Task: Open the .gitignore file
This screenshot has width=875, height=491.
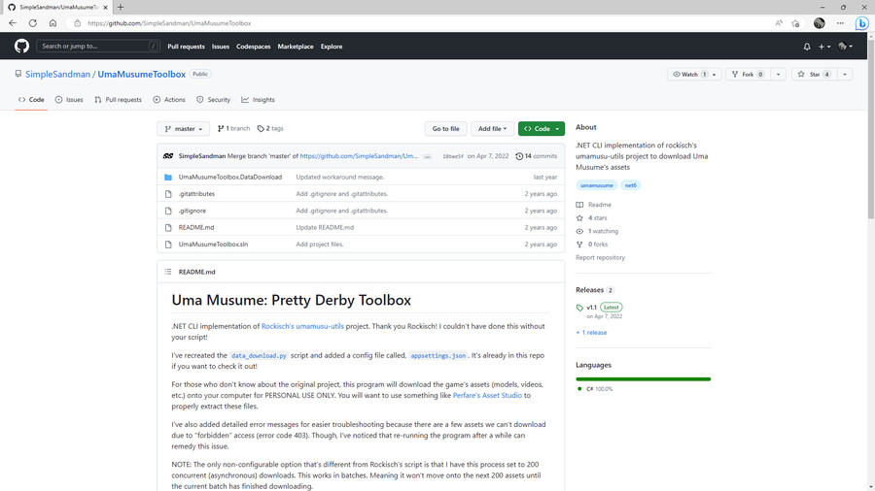Action: click(192, 211)
